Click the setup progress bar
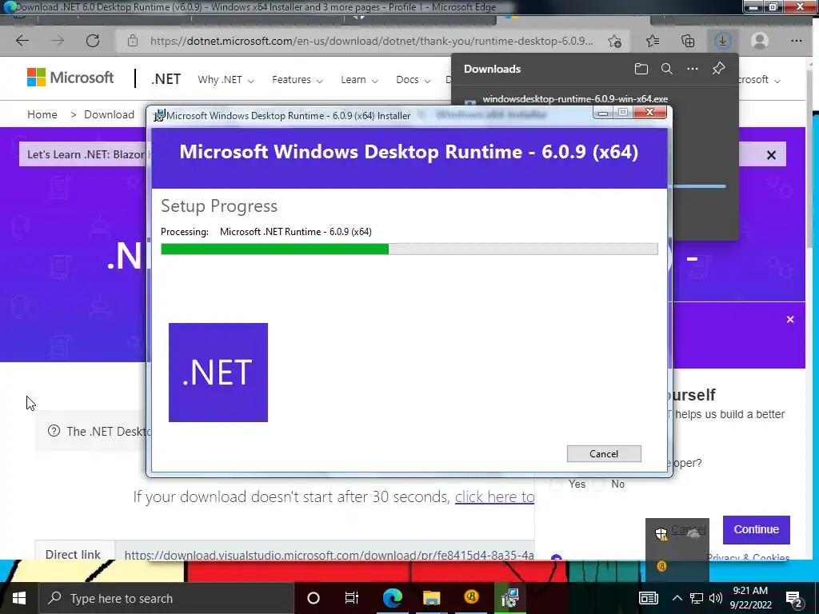The image size is (819, 614). (409, 249)
